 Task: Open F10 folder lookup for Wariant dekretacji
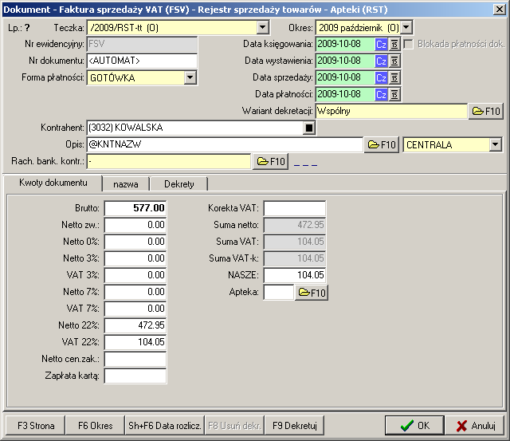(x=486, y=112)
